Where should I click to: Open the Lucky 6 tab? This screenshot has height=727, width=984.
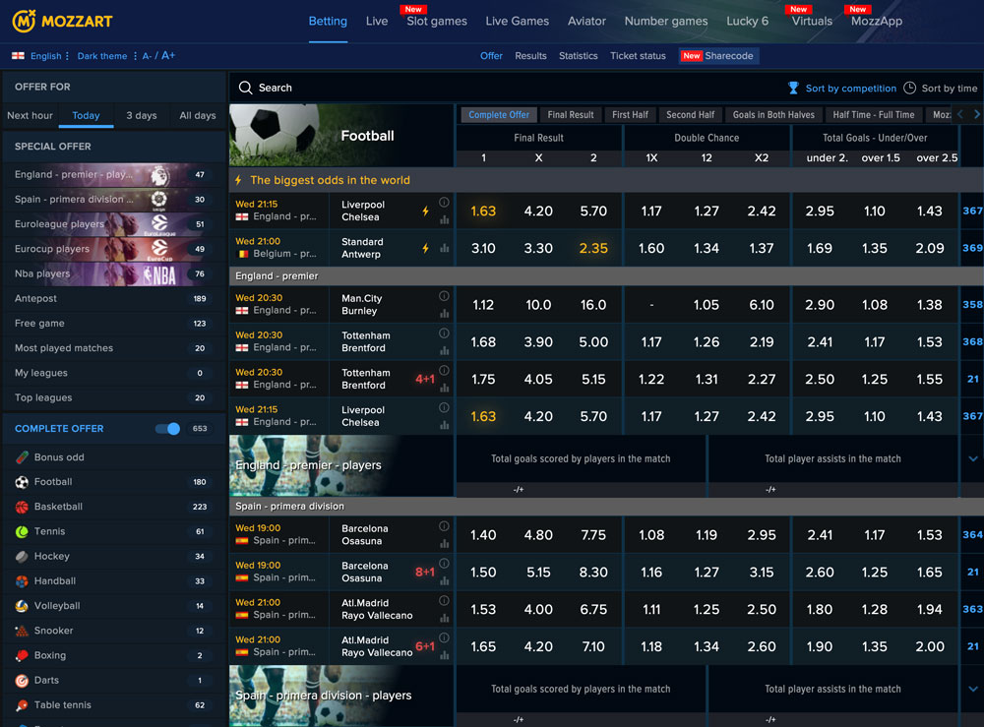coord(747,21)
